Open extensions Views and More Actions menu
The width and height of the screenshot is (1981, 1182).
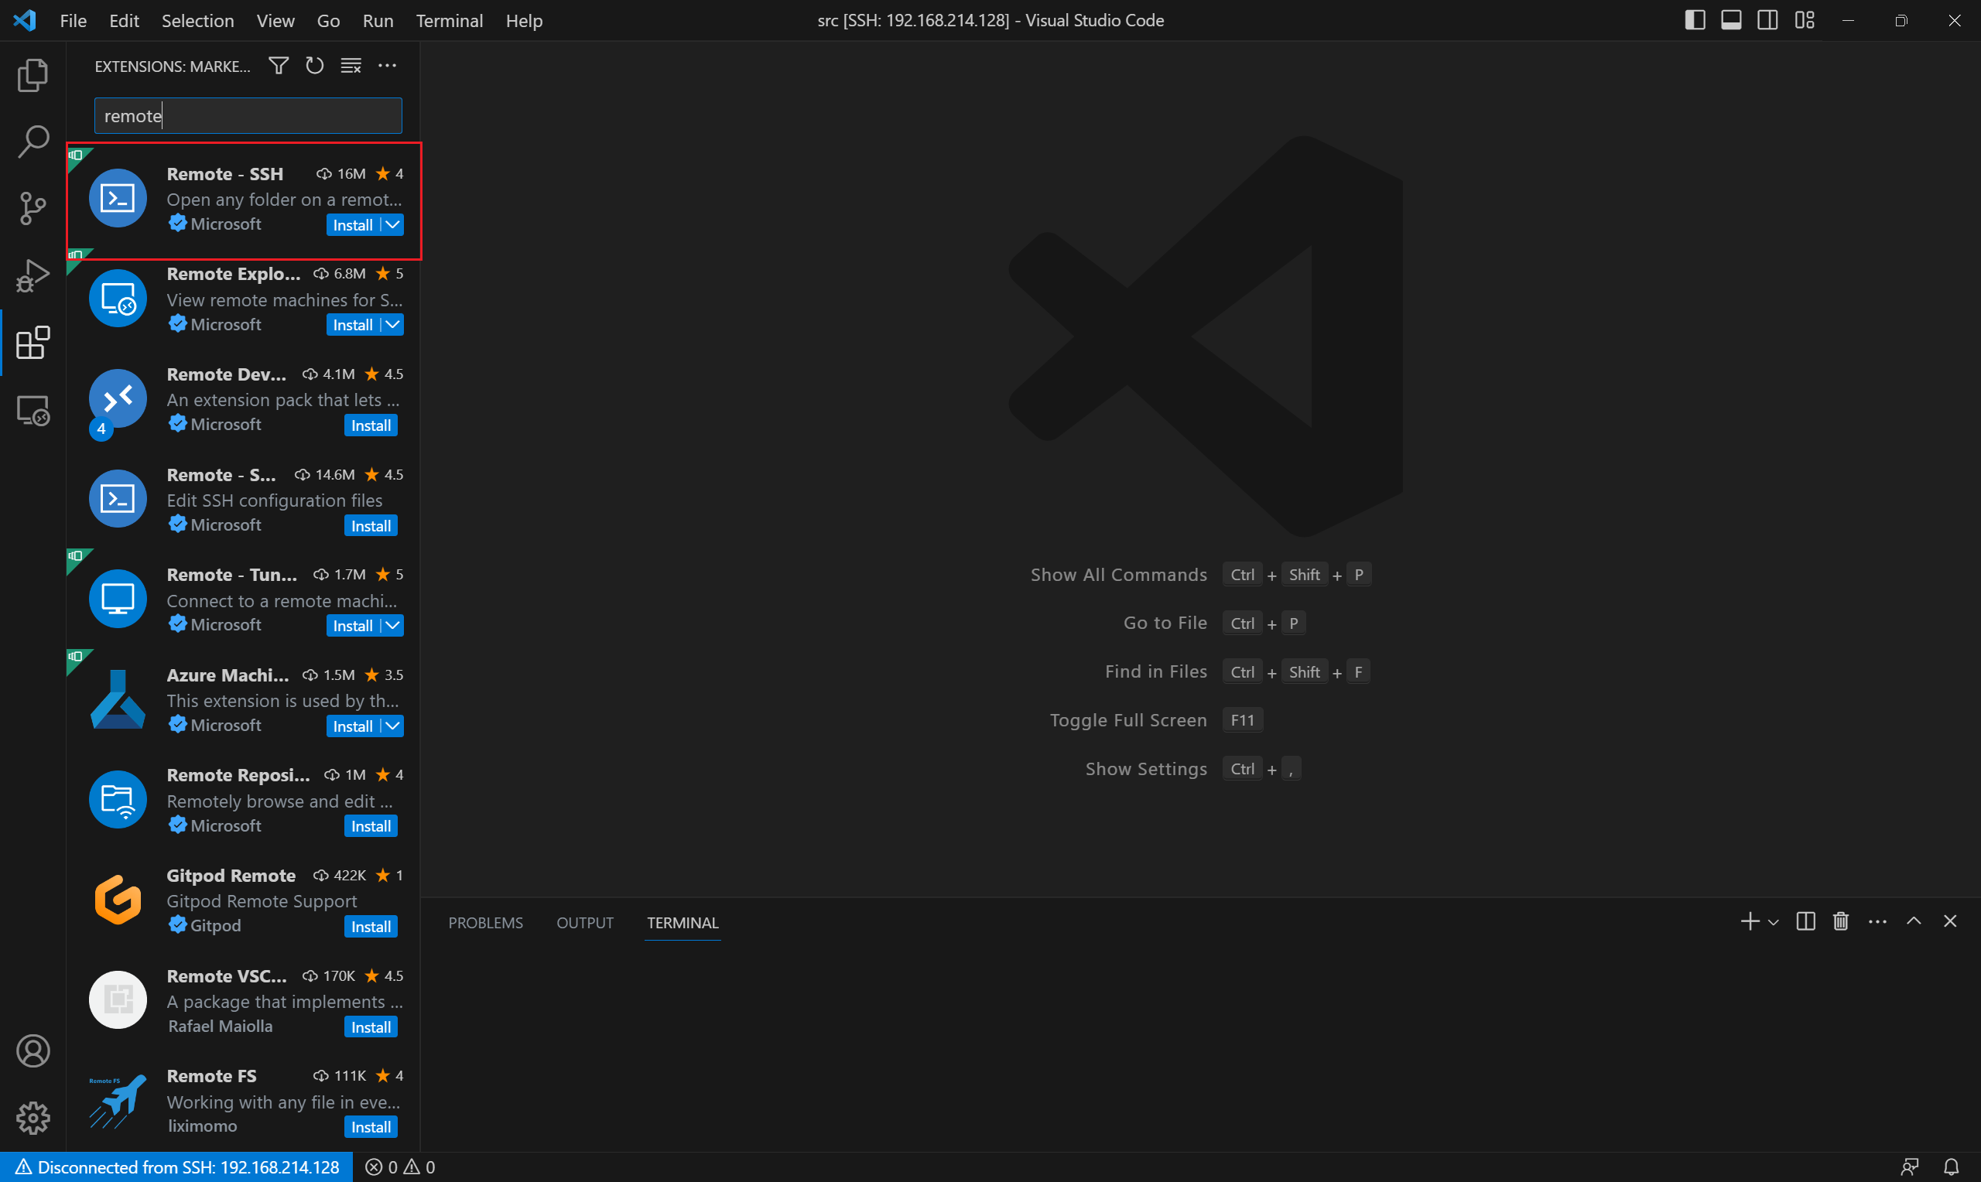tap(387, 65)
